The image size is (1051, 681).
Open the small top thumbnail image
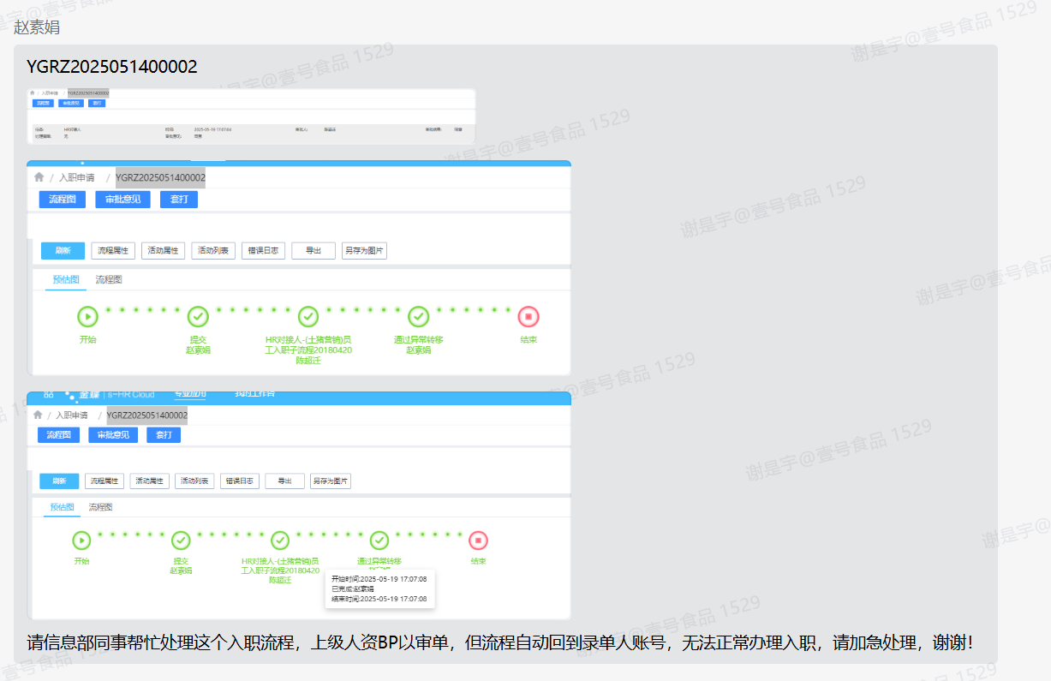(x=250, y=116)
